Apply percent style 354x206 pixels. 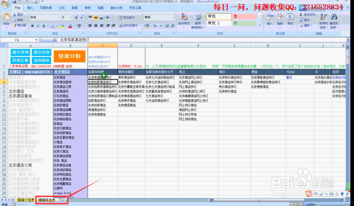[155, 26]
